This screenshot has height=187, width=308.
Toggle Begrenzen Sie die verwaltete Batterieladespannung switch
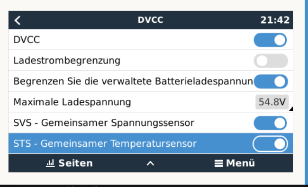click(271, 81)
